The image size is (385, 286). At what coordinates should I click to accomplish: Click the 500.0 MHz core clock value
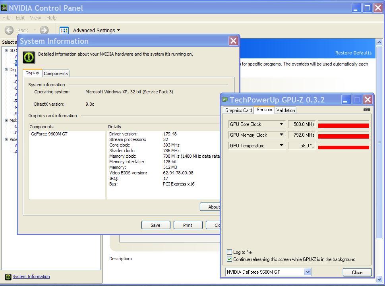tap(302, 124)
